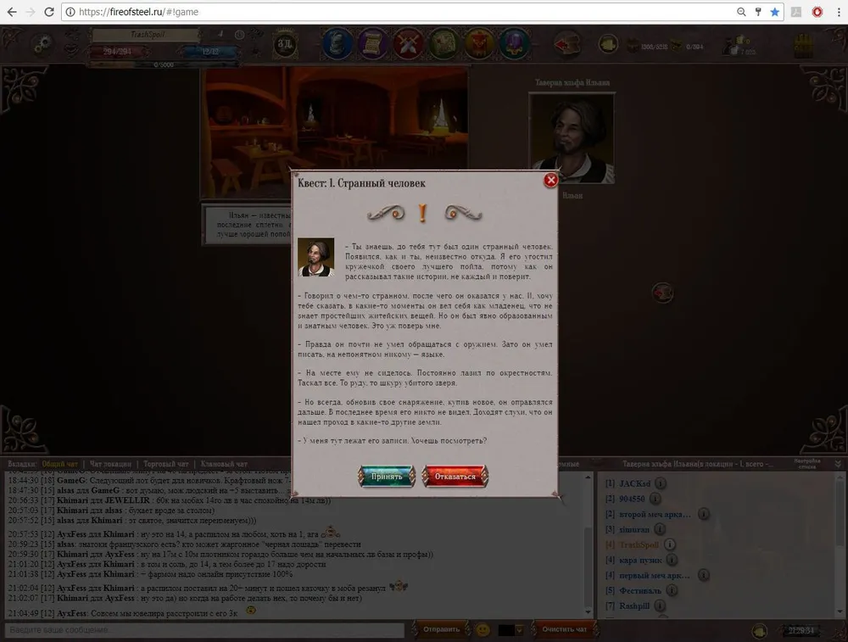Bookmark this page star icon
The image size is (848, 642).
point(775,12)
